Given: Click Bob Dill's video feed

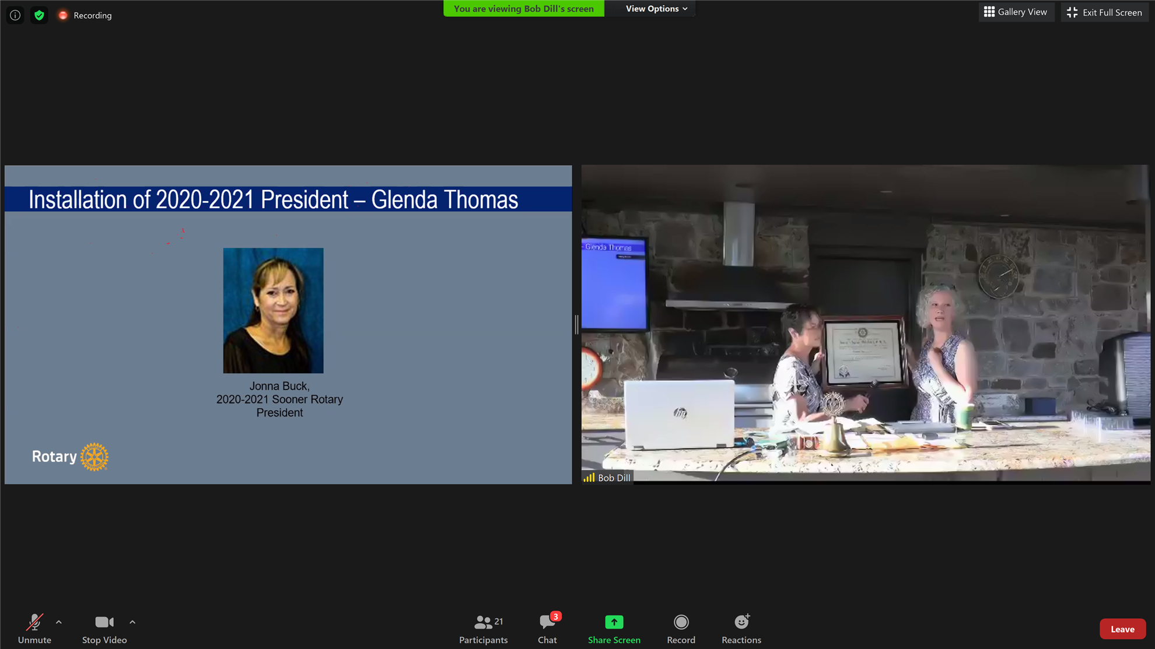Looking at the screenshot, I should tap(866, 324).
